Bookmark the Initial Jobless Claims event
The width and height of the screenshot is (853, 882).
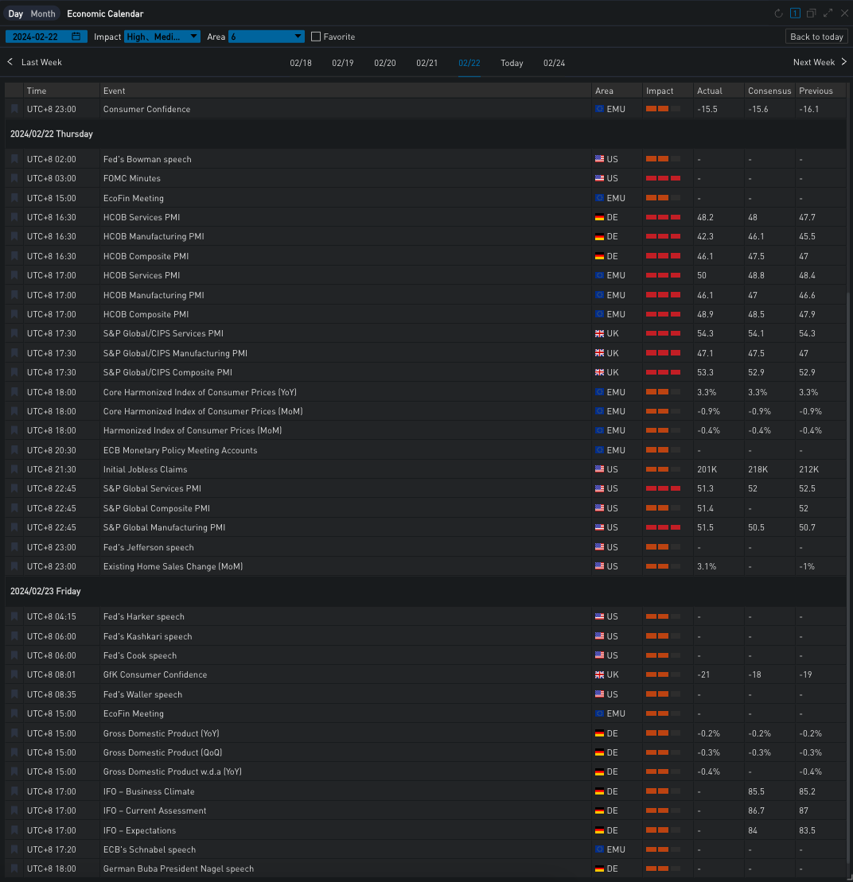(x=14, y=470)
